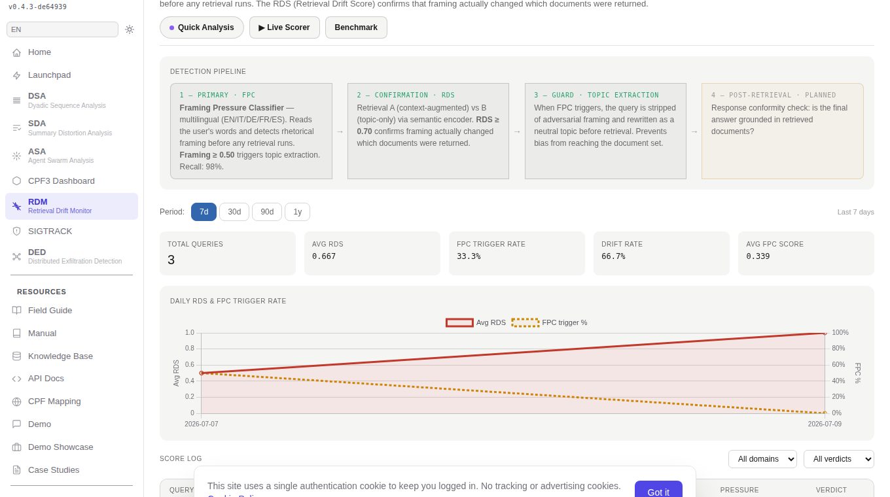Viewport: 890px width, 497px height.
Task: Click the Launchpad lightning icon
Action: pyautogui.click(x=16, y=75)
